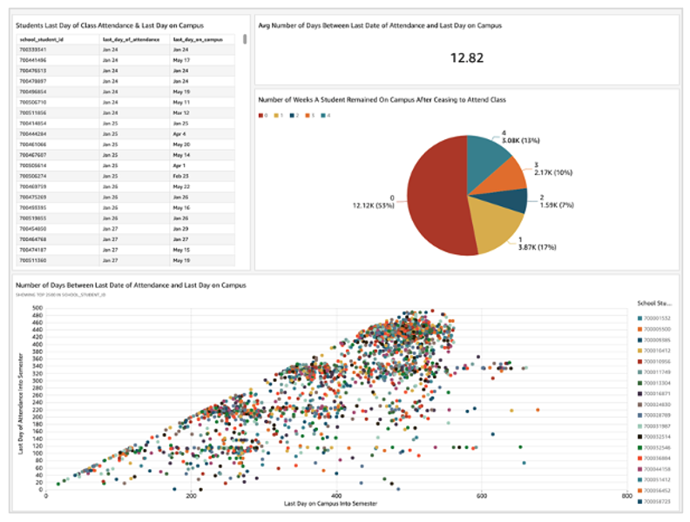Sort table by last_day_of_attendance column header
The width and height of the screenshot is (690, 522).
tap(132, 39)
